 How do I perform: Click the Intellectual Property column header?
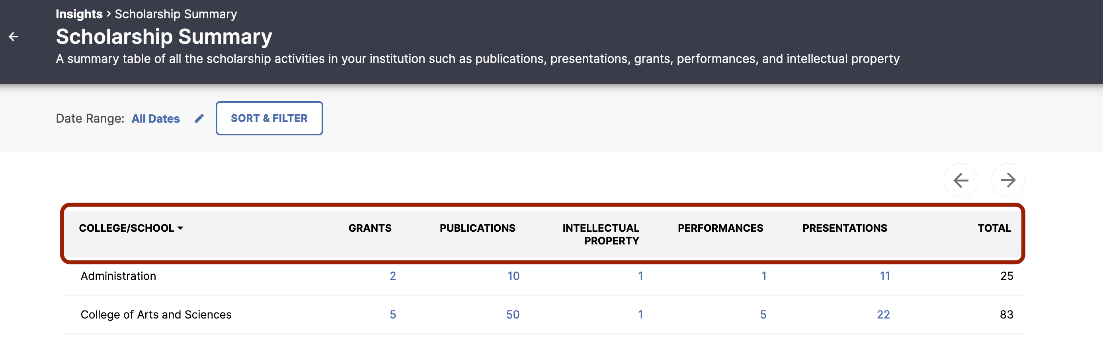click(600, 234)
